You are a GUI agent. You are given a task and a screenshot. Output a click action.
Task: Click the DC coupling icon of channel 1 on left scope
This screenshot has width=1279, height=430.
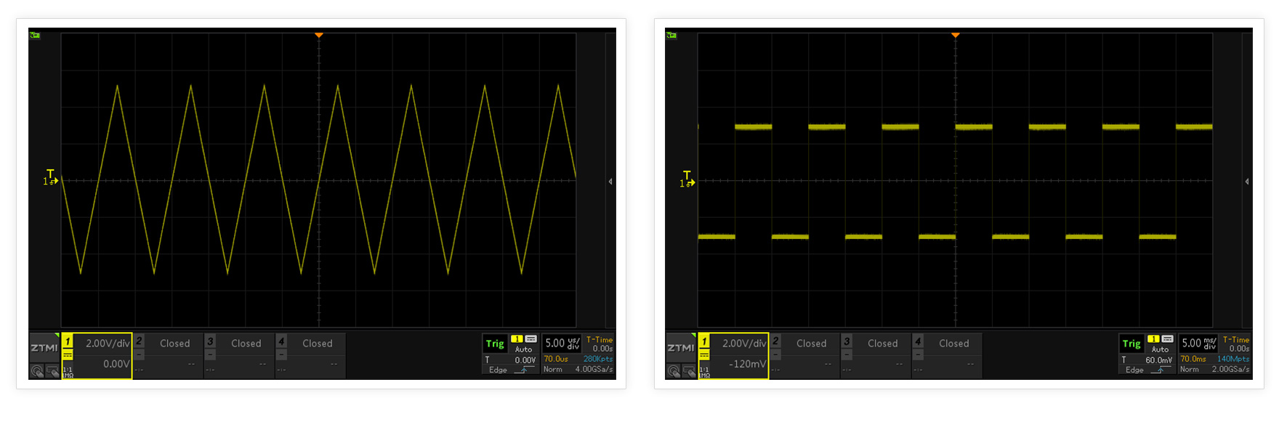pos(68,354)
